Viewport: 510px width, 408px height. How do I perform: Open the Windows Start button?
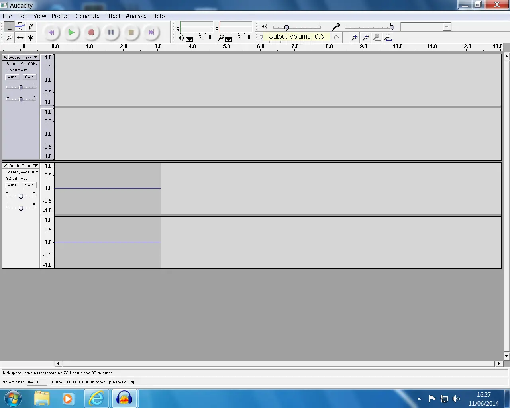[x=13, y=398]
